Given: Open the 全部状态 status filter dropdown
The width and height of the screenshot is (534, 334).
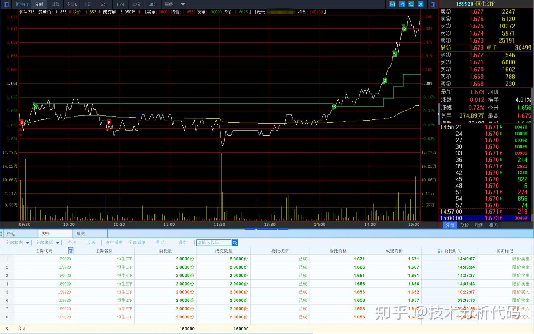Looking at the screenshot, I should coord(17,243).
